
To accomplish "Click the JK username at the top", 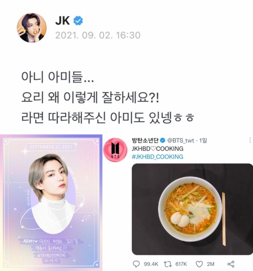I will 62,21.
